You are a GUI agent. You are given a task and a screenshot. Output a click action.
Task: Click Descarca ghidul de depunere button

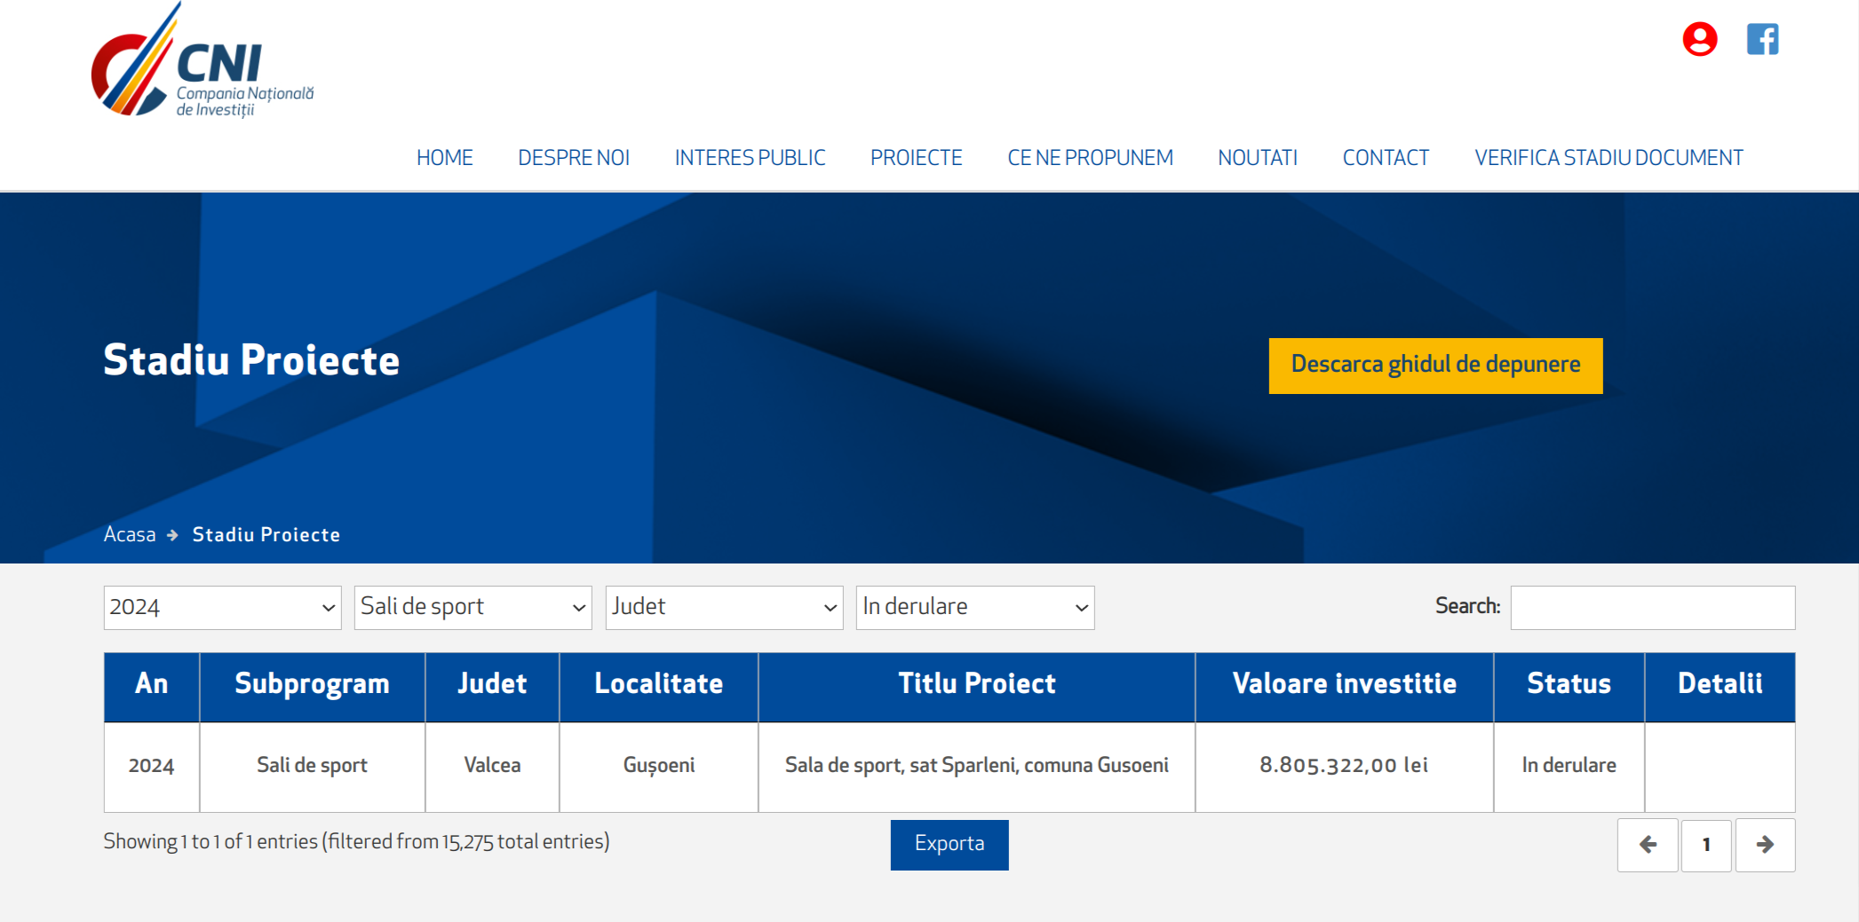click(x=1435, y=366)
